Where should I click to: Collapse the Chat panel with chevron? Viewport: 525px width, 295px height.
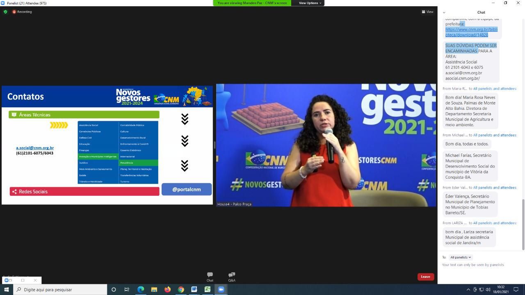pos(444,12)
